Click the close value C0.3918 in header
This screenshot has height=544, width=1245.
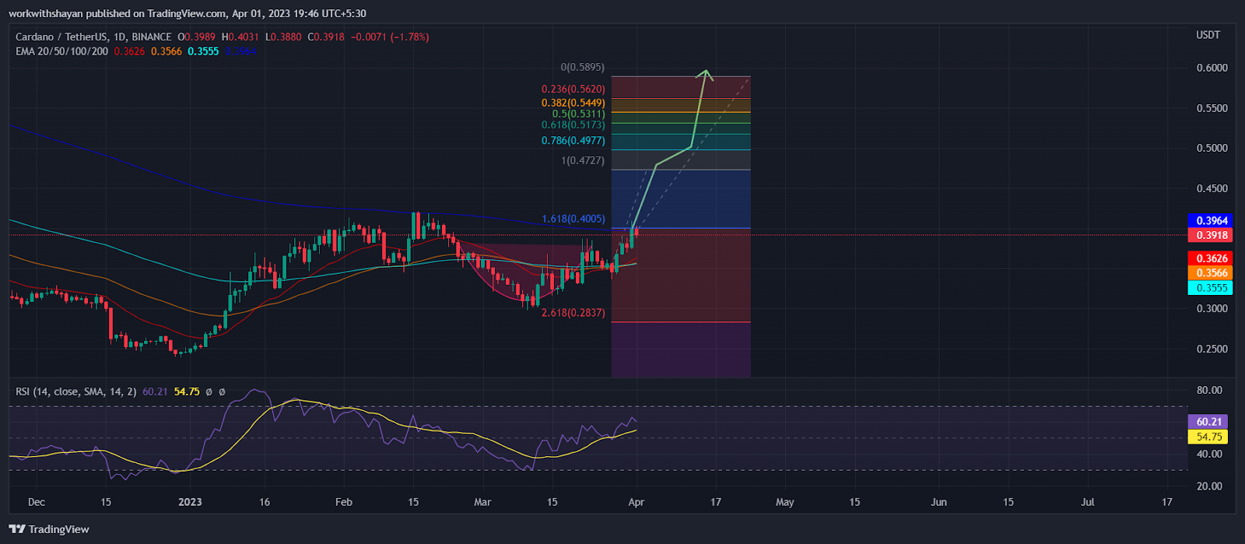328,37
